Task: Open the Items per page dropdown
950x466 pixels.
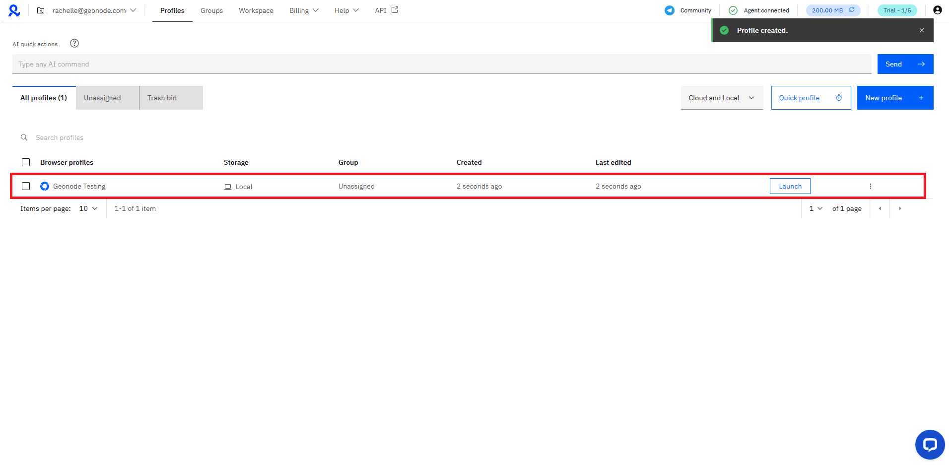Action: [x=88, y=208]
